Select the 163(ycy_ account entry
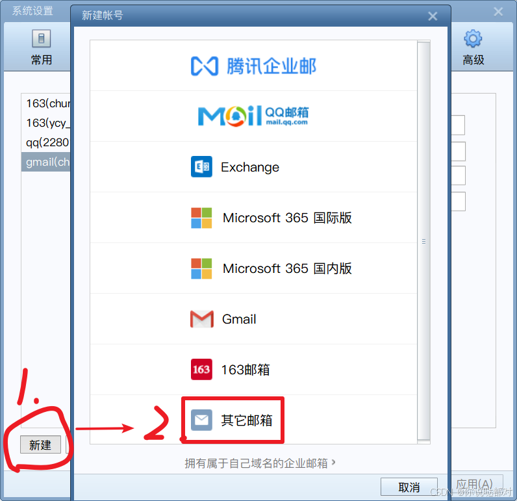The width and height of the screenshot is (517, 501). tap(46, 123)
